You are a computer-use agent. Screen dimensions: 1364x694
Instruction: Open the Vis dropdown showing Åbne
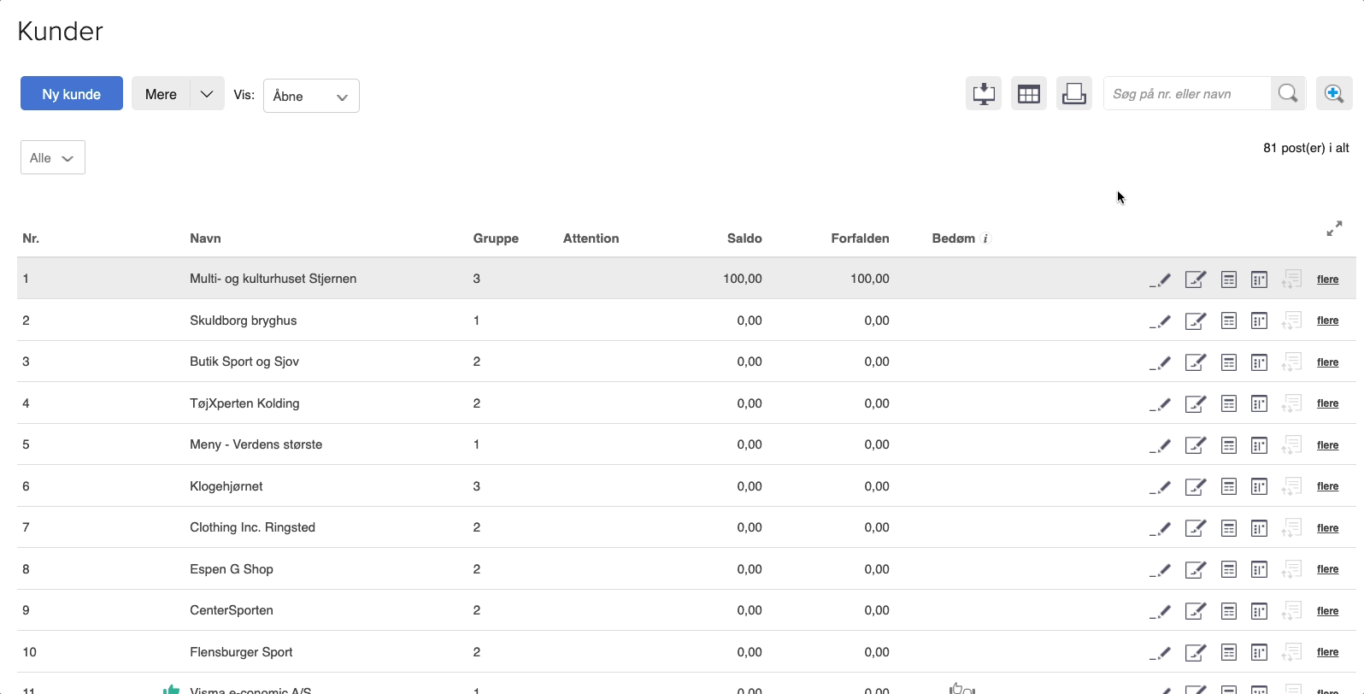pyautogui.click(x=311, y=96)
